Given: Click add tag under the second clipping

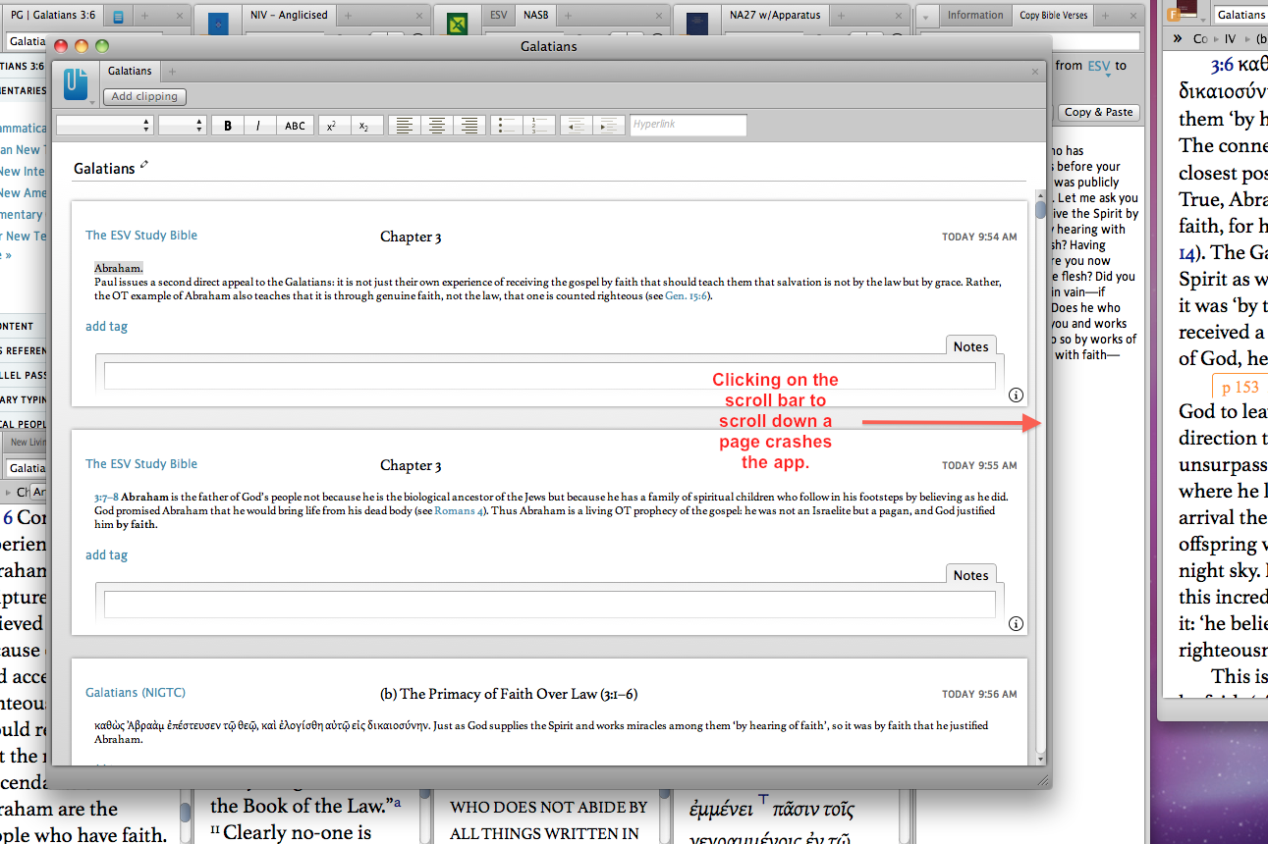Looking at the screenshot, I should (106, 555).
